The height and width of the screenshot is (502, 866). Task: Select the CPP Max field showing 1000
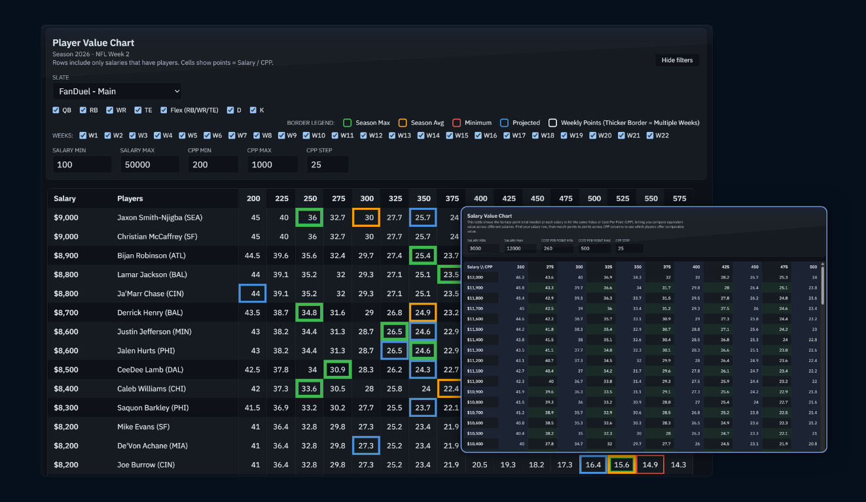click(x=272, y=165)
